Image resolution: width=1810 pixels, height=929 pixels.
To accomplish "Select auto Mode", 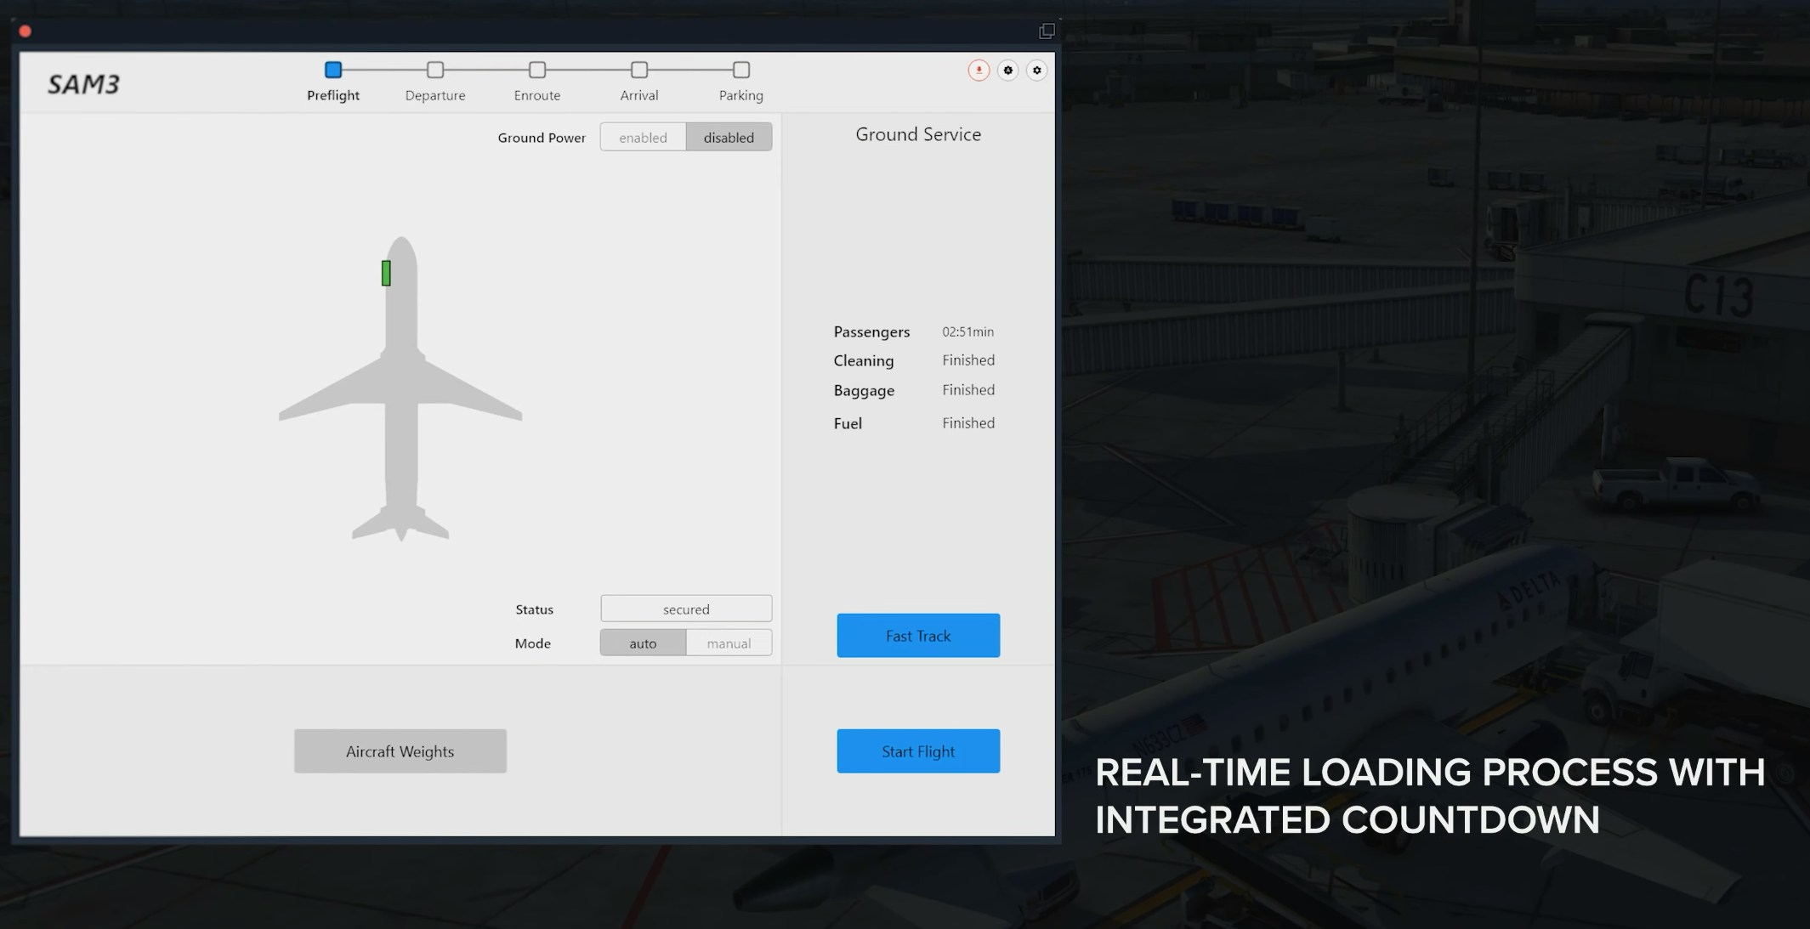I will (643, 643).
